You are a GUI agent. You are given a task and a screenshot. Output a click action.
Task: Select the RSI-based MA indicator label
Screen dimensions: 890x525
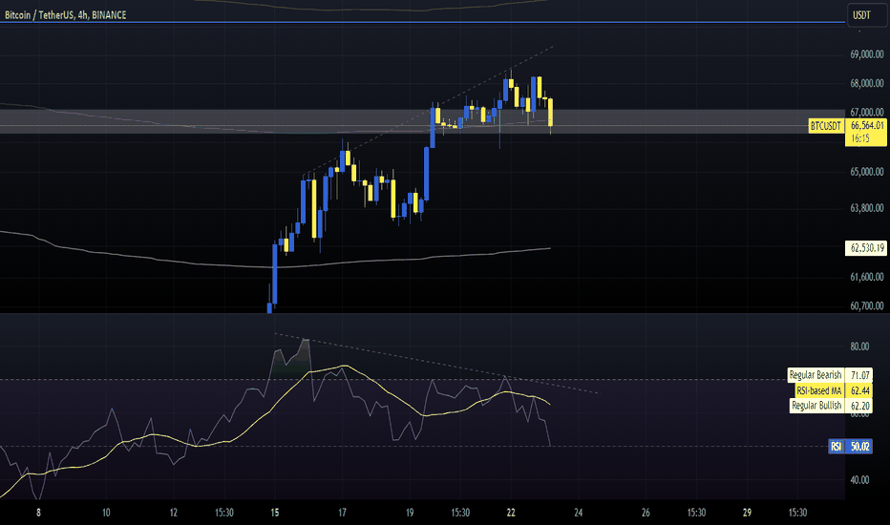coord(819,390)
